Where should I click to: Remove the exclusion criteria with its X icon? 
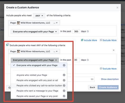pyautogui.click(x=114, y=50)
